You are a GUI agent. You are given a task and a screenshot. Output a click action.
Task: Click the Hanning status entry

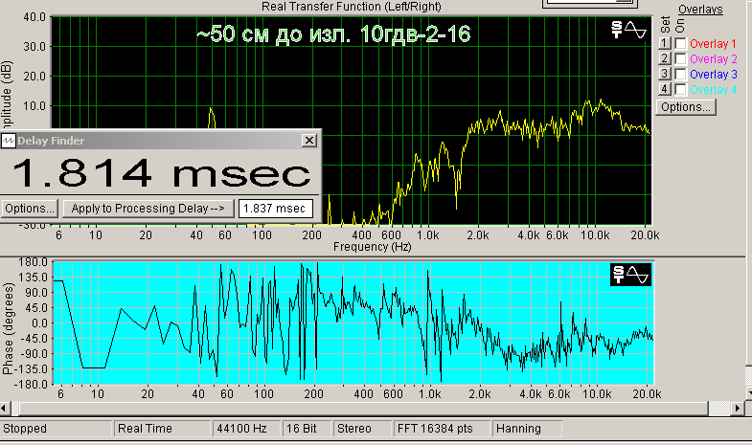coord(527,429)
